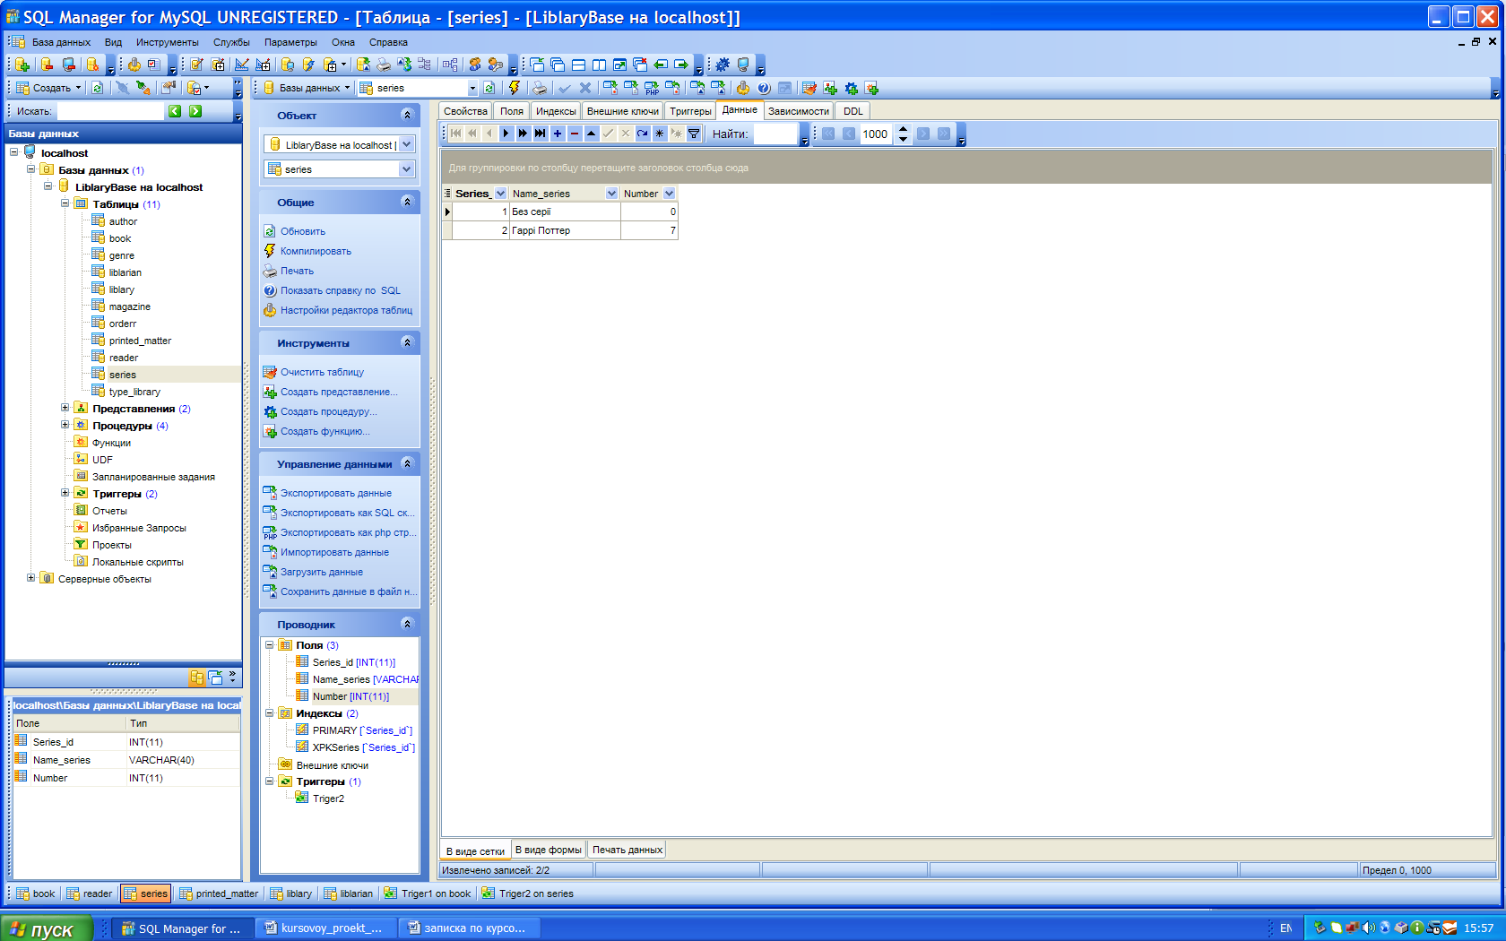Click Экспортировать данные link
Viewport: 1506px width, 941px height.
[336, 493]
